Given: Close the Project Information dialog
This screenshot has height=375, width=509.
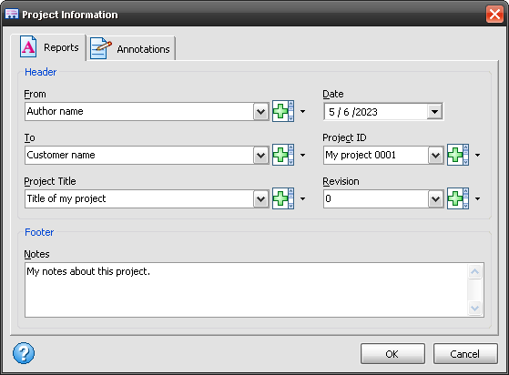Looking at the screenshot, I should pos(494,15).
